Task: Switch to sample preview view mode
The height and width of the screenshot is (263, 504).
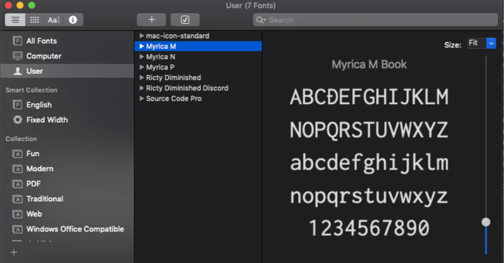Action: point(15,20)
